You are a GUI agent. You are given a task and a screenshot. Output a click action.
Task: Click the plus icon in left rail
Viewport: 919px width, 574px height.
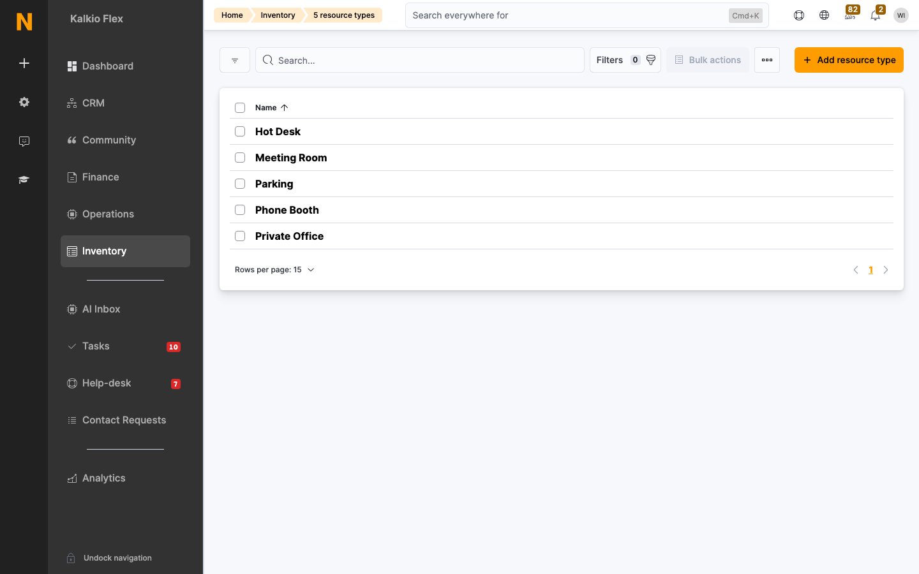click(x=24, y=63)
